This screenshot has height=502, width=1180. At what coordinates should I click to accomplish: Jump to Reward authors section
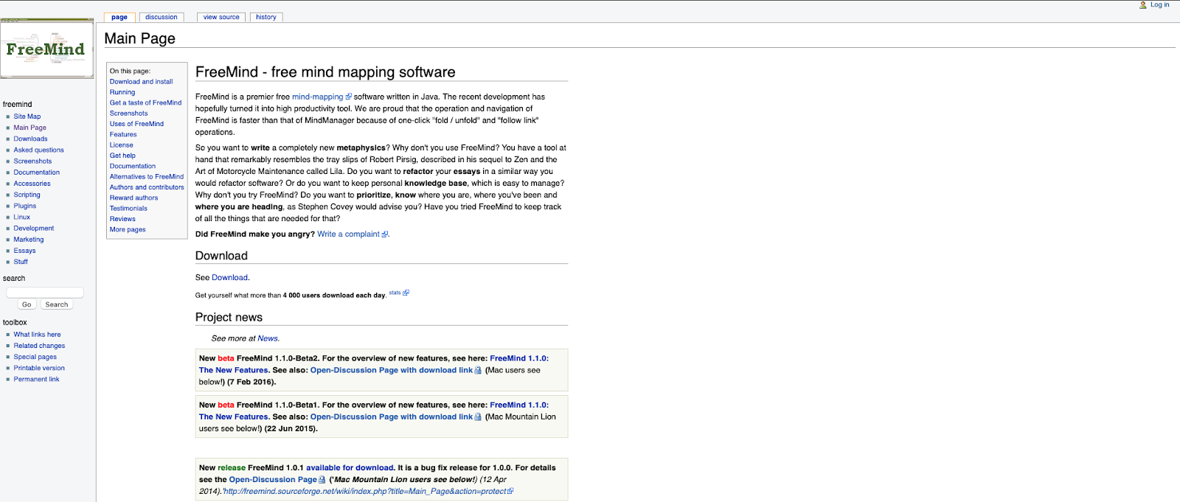point(133,198)
